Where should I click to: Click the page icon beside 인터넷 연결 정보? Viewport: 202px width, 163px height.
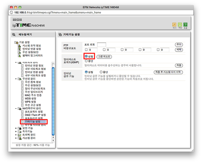click(x=22, y=66)
